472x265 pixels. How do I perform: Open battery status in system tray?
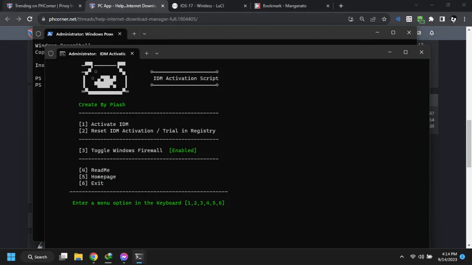[x=429, y=257]
